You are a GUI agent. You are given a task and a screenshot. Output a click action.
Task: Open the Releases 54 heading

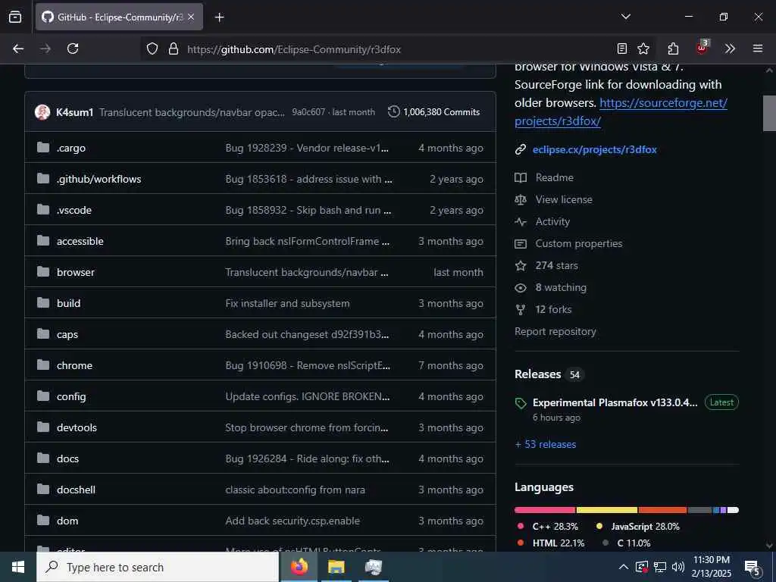tap(549, 374)
